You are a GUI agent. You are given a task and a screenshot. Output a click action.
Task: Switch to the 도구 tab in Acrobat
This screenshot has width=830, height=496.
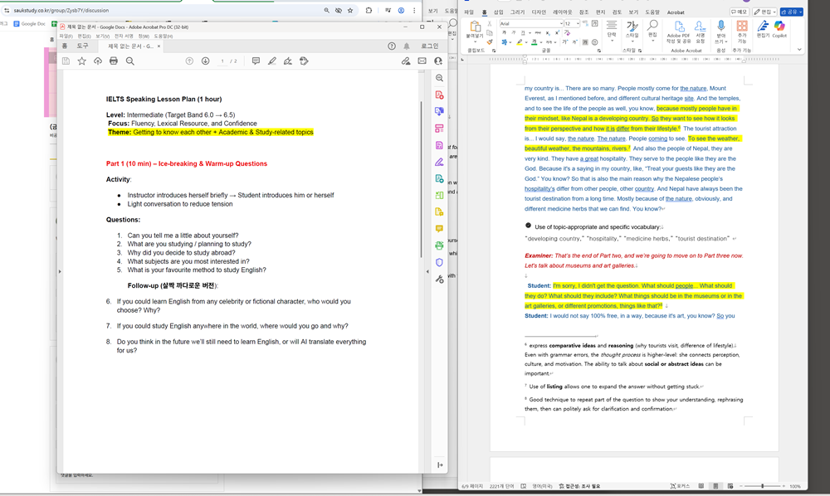tap(82, 46)
